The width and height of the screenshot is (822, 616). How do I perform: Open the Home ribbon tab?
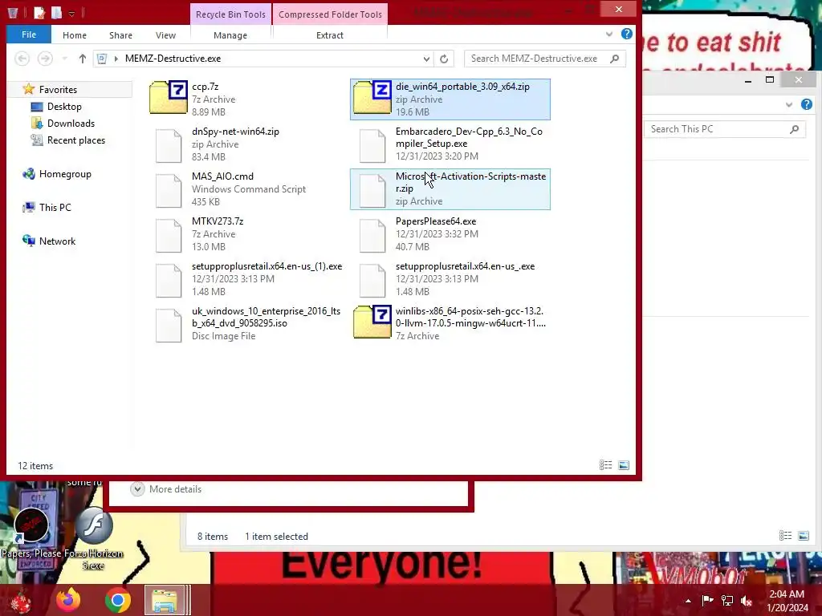(75, 35)
